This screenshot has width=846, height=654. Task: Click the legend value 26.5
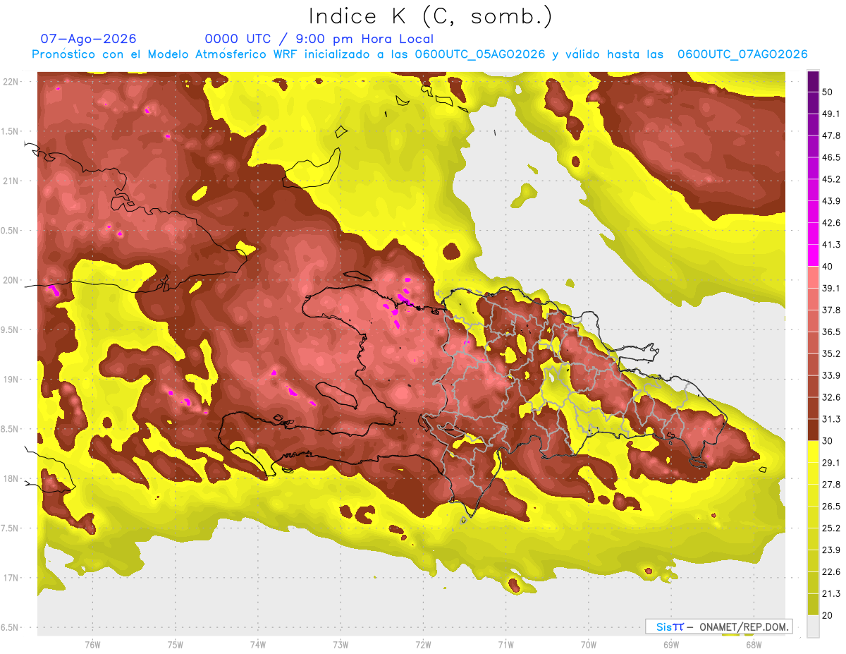point(831,506)
